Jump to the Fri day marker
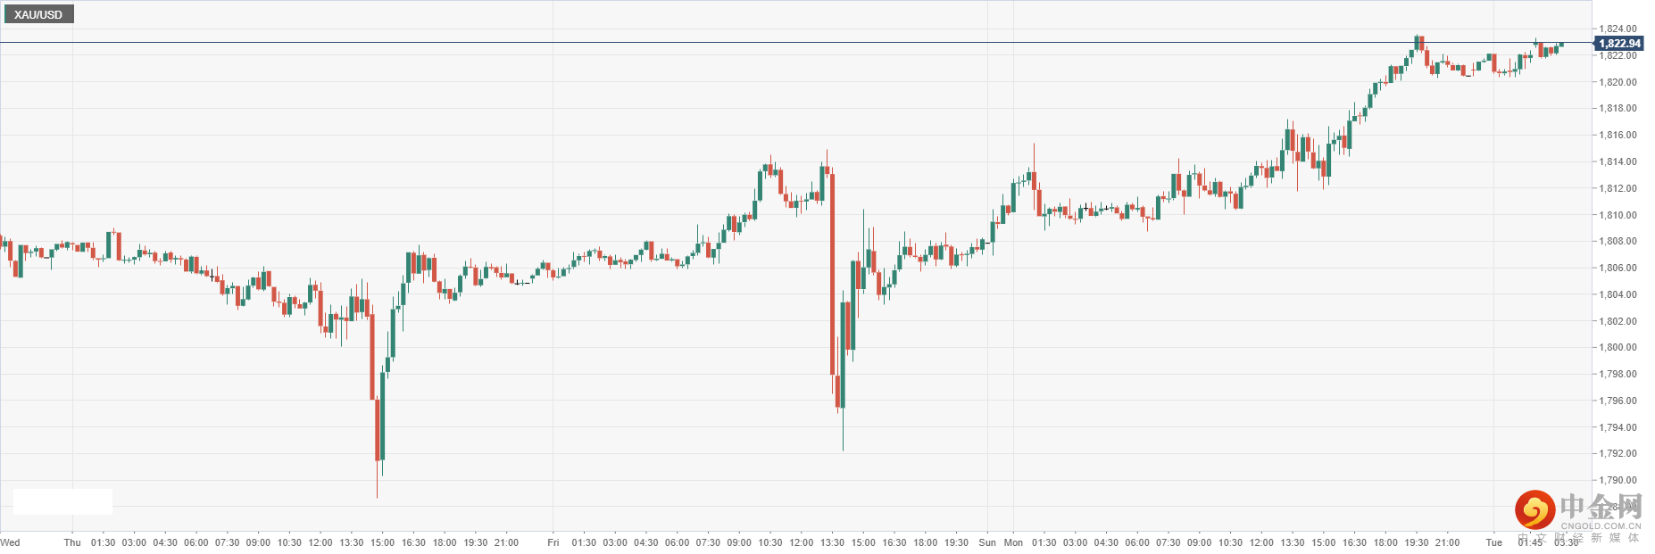 tap(553, 542)
